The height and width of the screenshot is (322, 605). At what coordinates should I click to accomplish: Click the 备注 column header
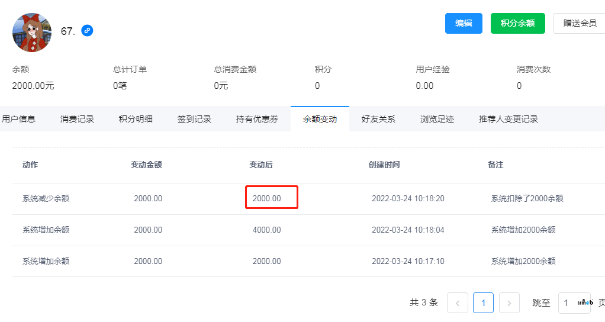[495, 165]
